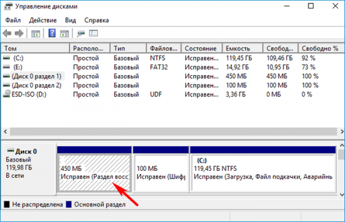Screen dimensions: 345x222
Task: Click the disk pane scroll-down arrow
Action: pos(342,194)
